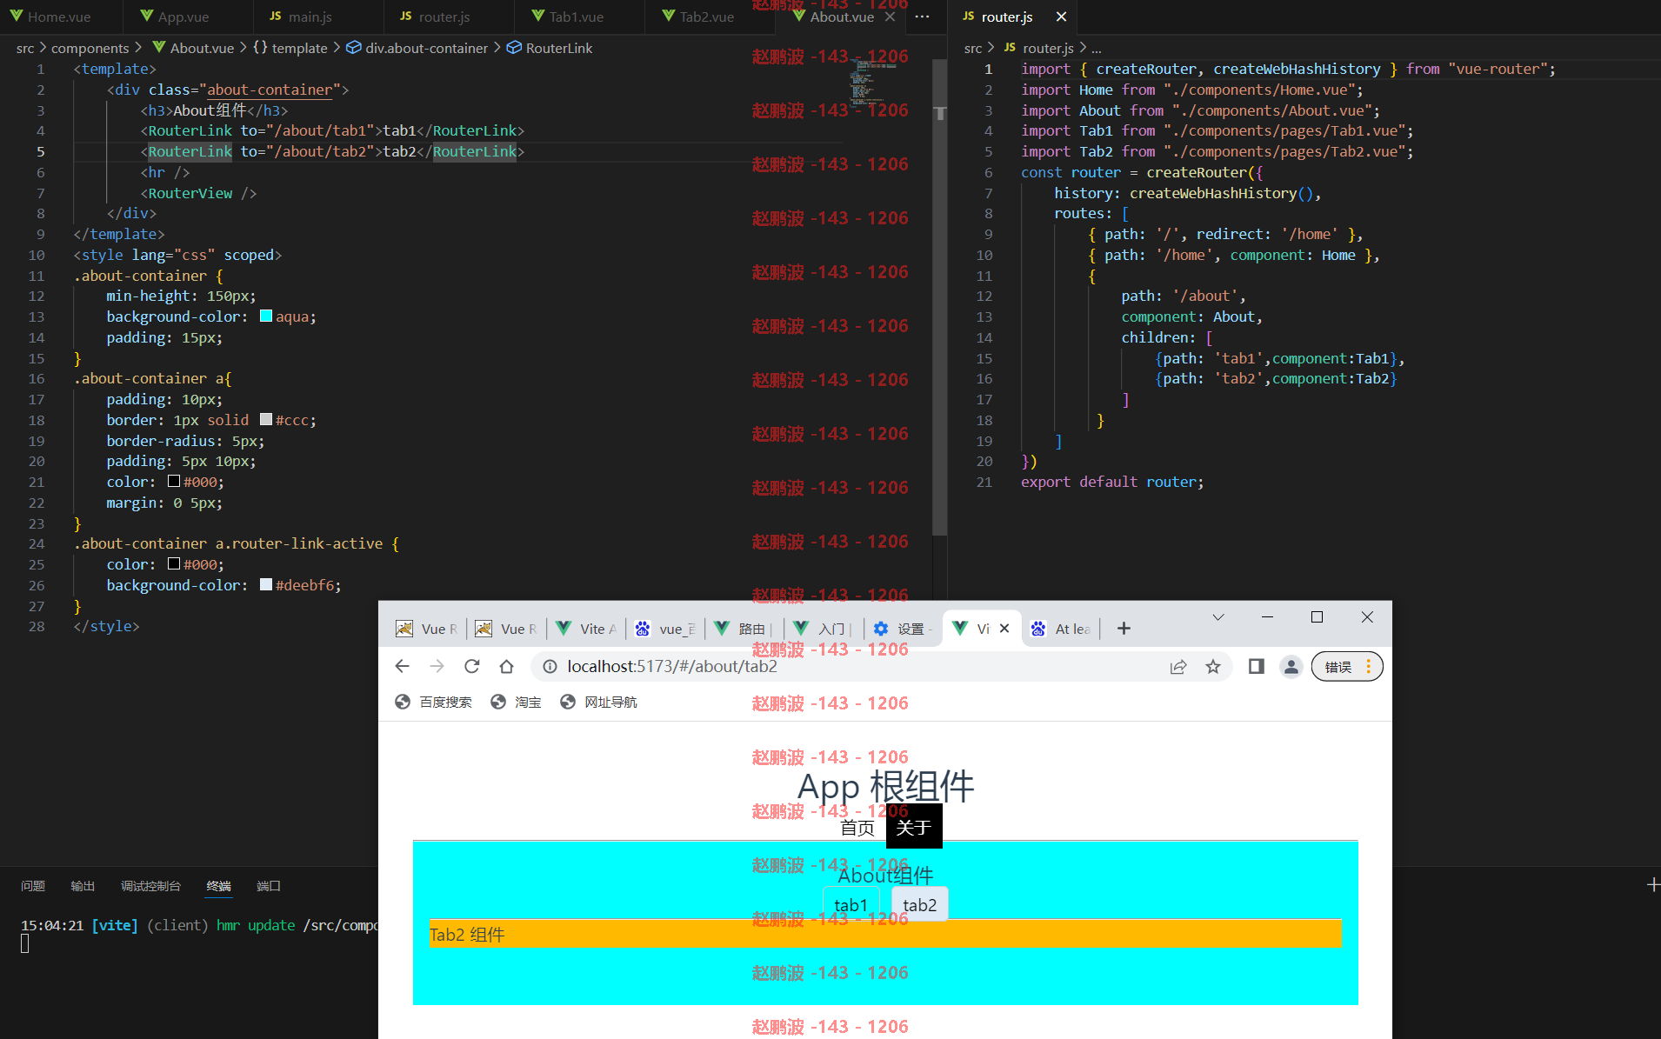1661x1039 pixels.
Task: Open the editor group more actions ellipsis
Action: [x=923, y=17]
